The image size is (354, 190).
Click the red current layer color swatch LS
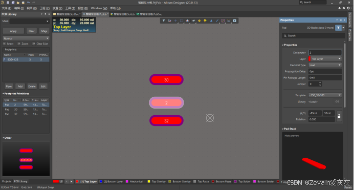[56, 181]
